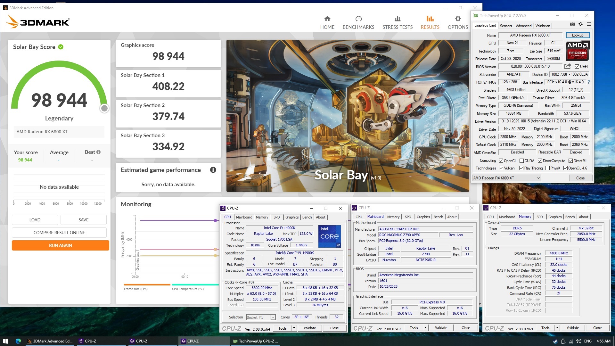Screen dimensions: 615x346
Task: Open the BENCHMARKS section in 3DMark
Action: tap(358, 23)
